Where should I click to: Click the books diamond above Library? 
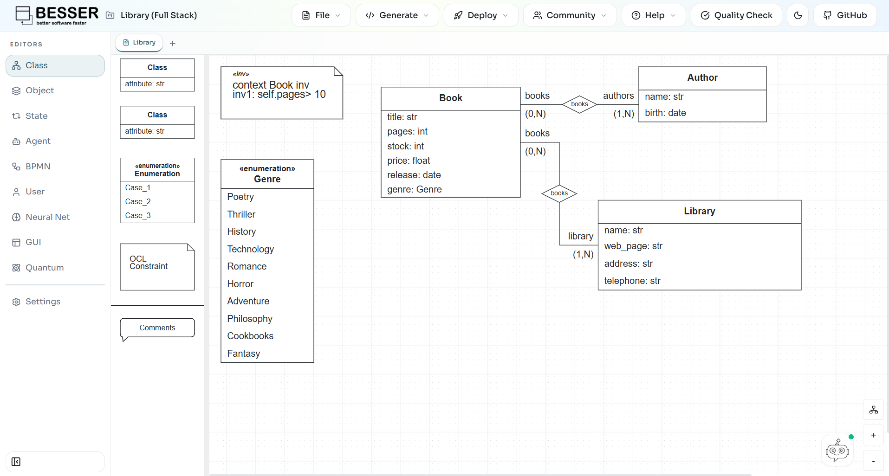[x=559, y=193]
